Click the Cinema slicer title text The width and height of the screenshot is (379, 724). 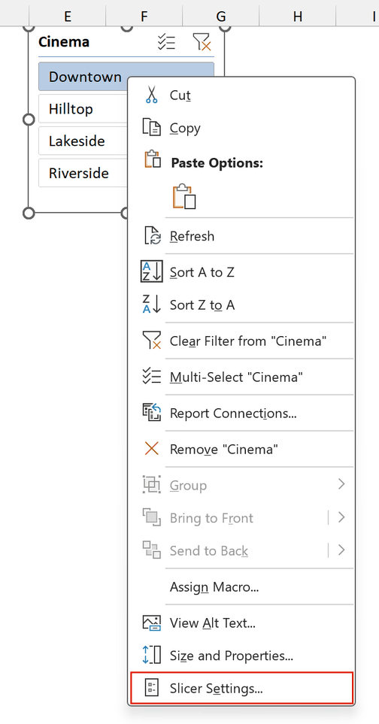coord(64,42)
